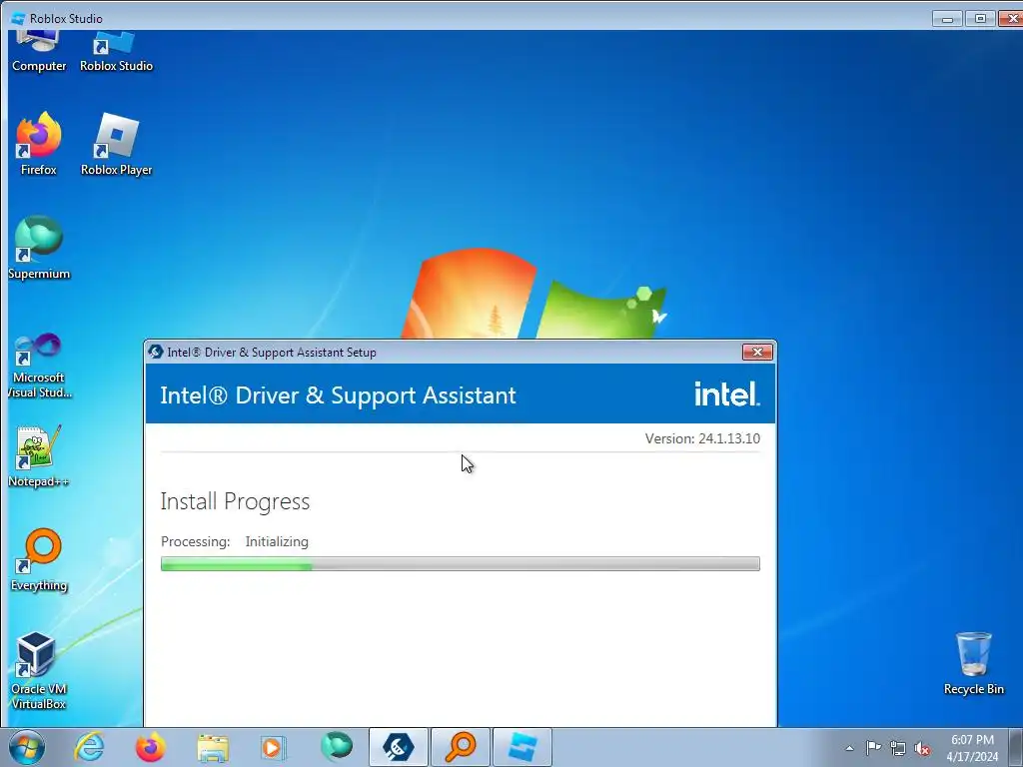Image resolution: width=1023 pixels, height=767 pixels.
Task: Close the Intel Driver & Support Assistant Setup
Action: coord(757,353)
